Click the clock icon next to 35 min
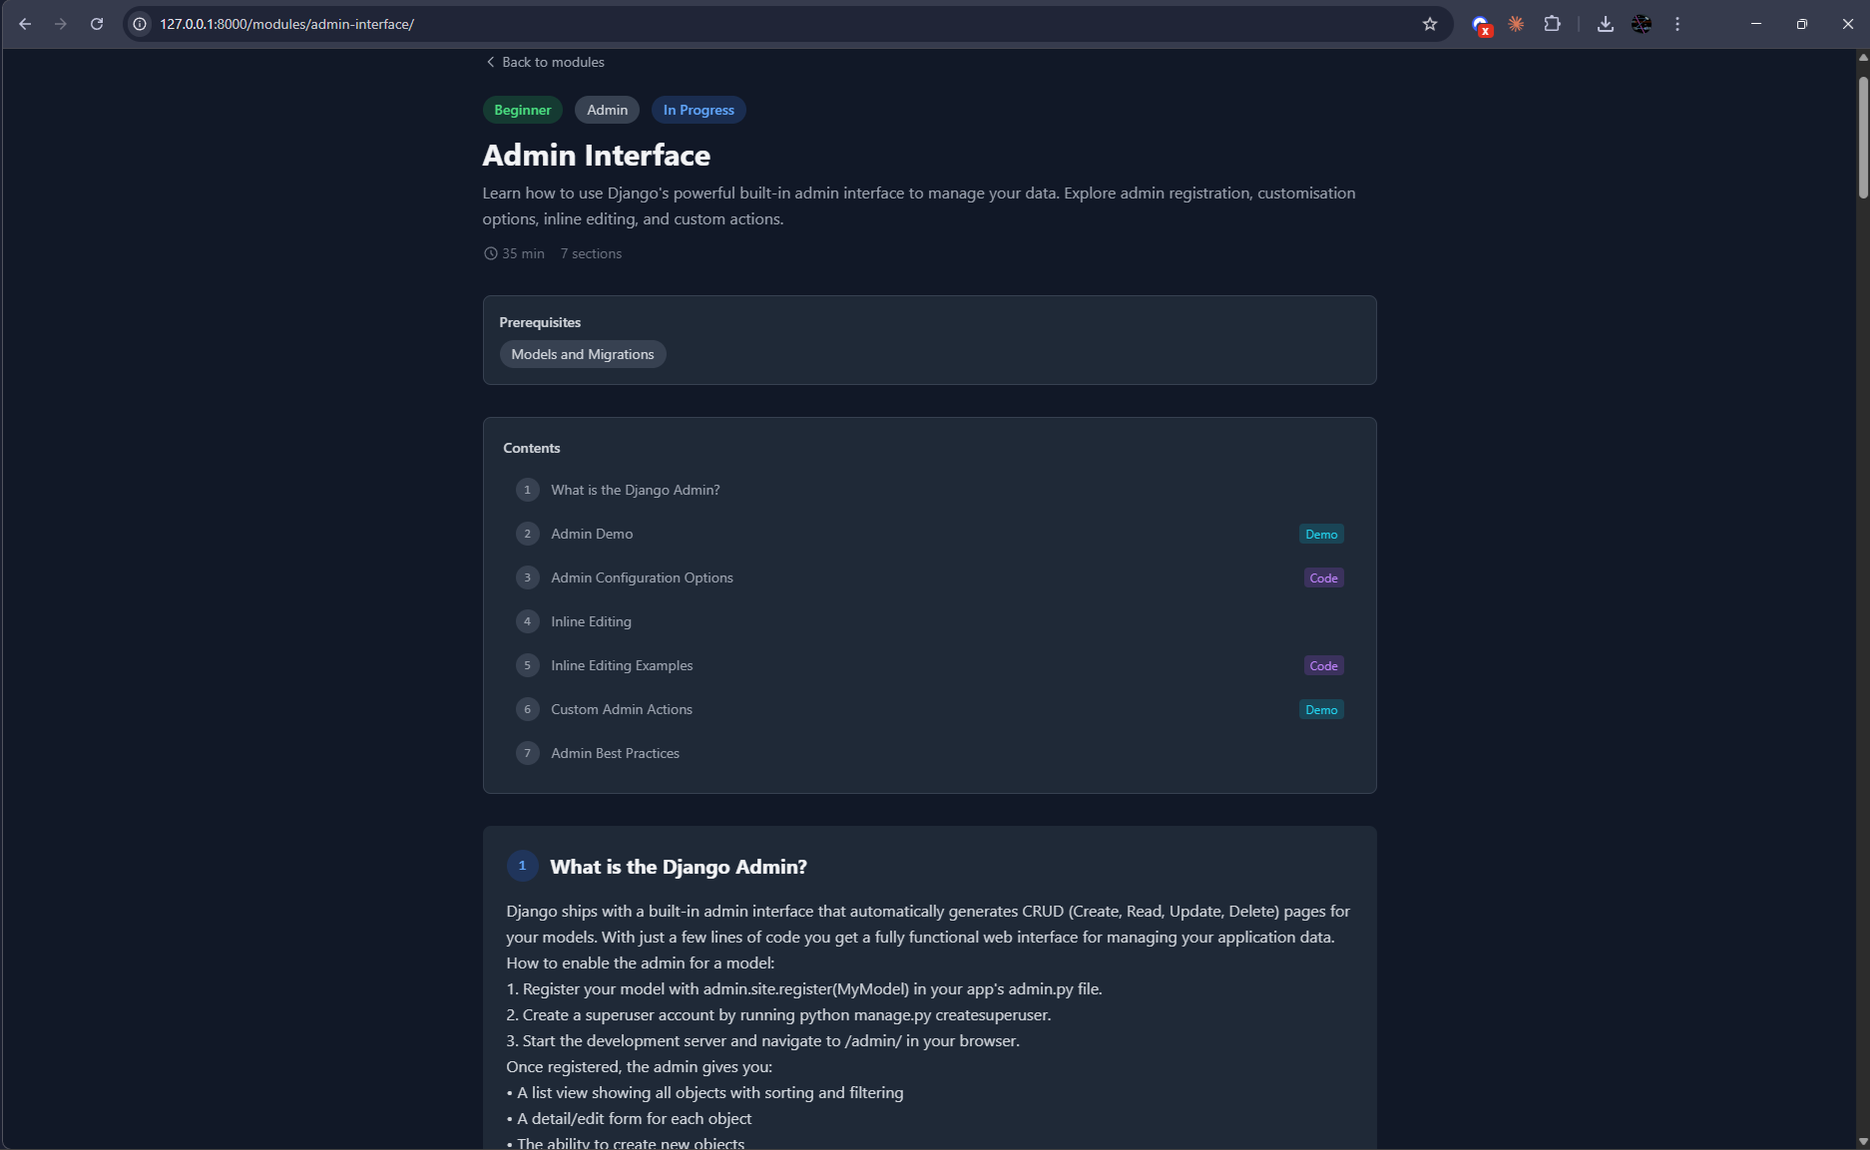 click(490, 253)
